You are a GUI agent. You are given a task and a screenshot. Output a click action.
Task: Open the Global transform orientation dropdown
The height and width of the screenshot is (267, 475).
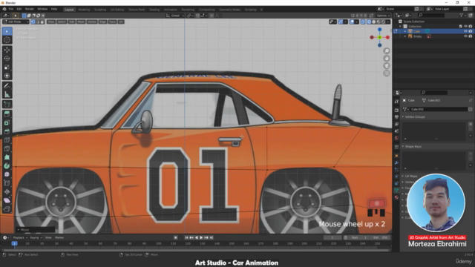tap(175, 16)
